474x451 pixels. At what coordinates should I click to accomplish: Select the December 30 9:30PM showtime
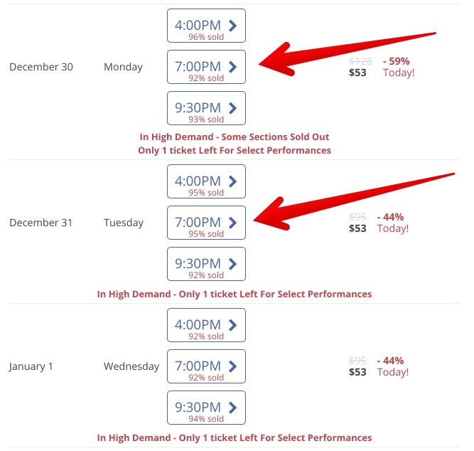tap(206, 108)
